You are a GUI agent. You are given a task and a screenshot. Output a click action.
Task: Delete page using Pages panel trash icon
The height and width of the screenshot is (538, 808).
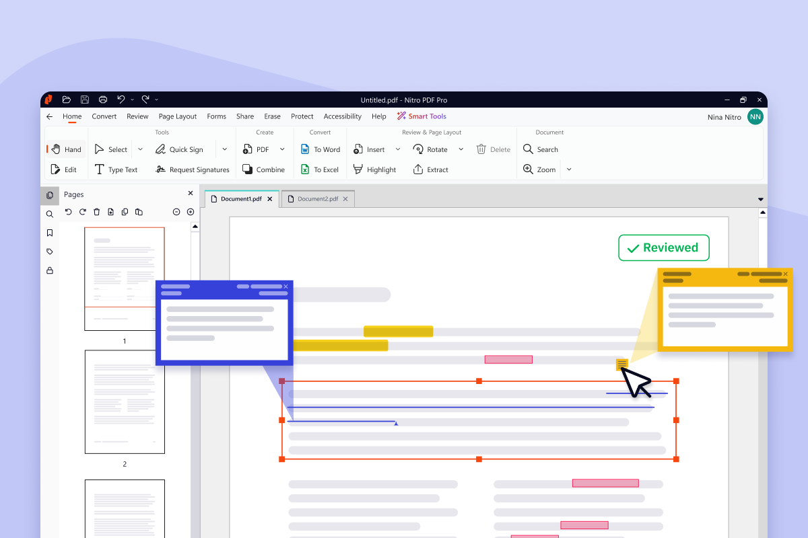tap(96, 212)
